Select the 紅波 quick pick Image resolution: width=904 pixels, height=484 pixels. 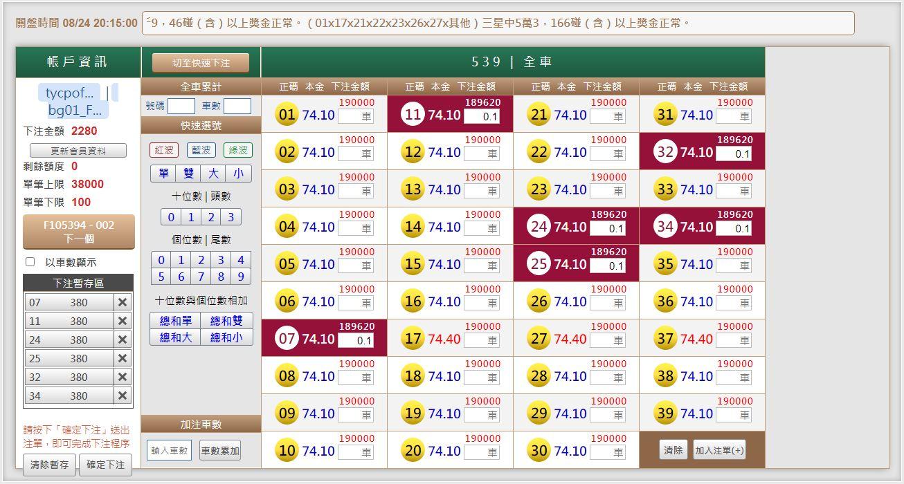(x=164, y=150)
